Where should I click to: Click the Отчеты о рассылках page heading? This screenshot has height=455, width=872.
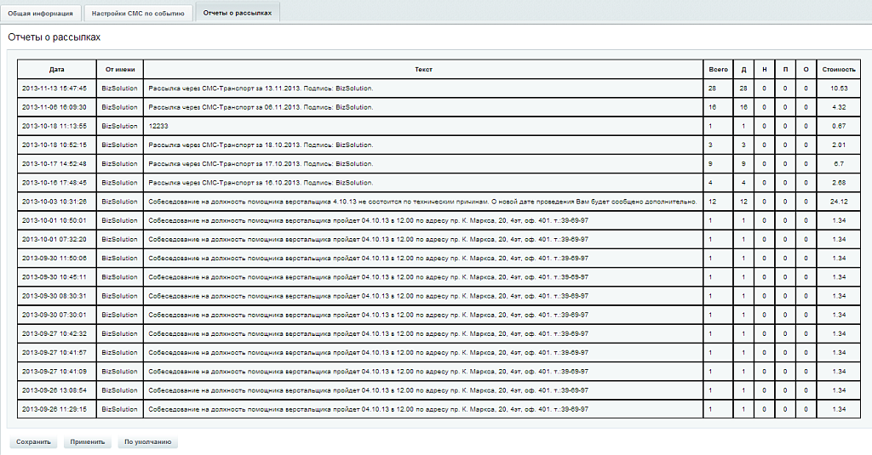(54, 38)
